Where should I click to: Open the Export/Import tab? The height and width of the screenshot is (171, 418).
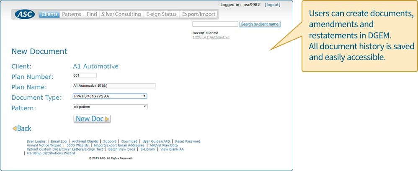(x=199, y=15)
